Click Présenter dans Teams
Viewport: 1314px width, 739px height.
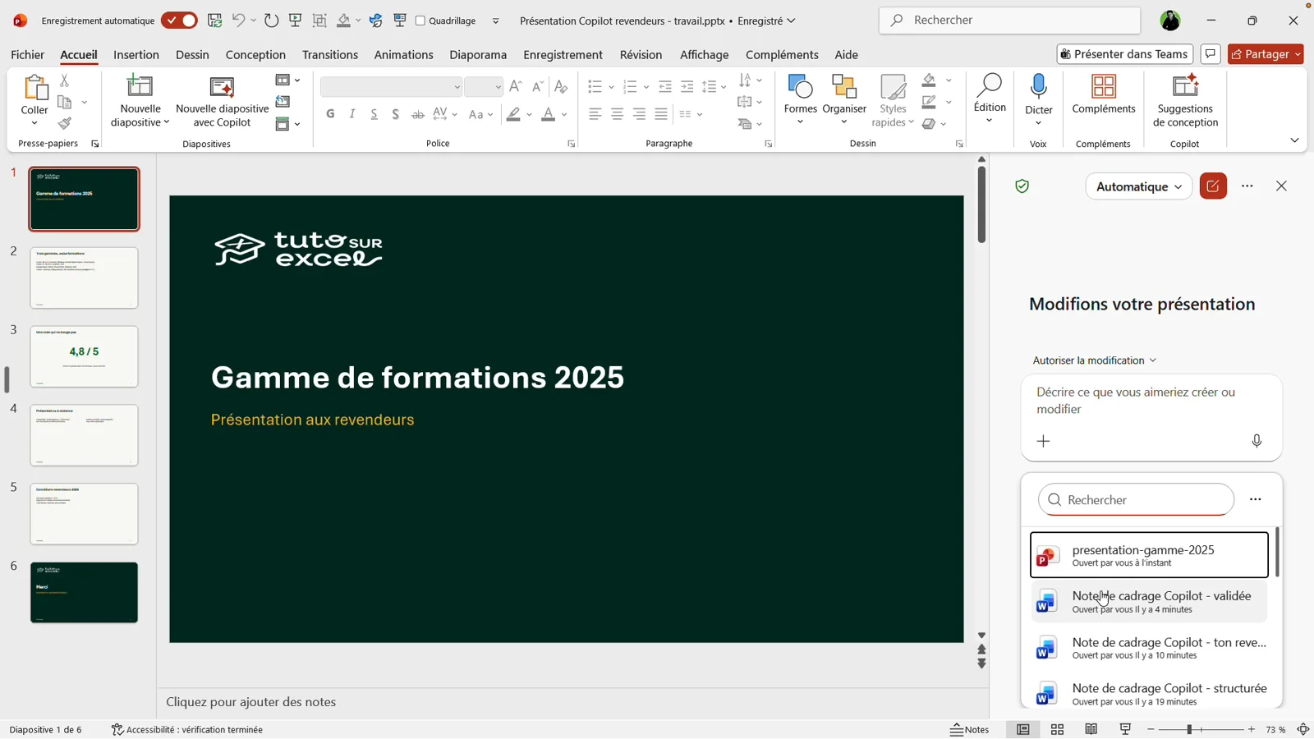[1123, 54]
